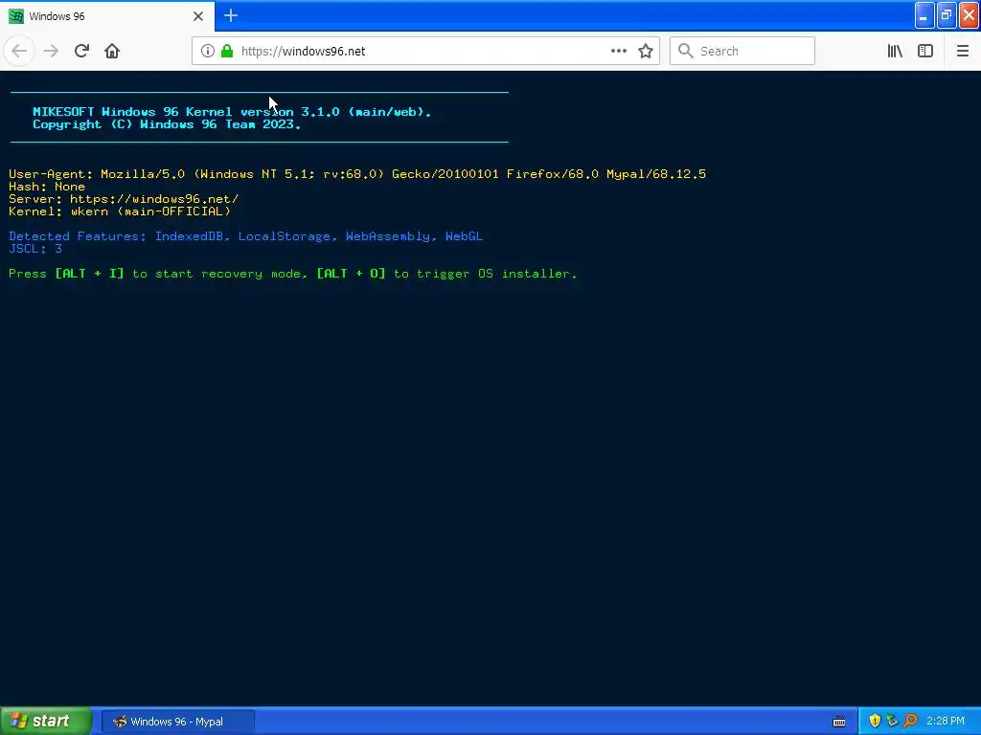Restore down the browser window

[x=947, y=15]
